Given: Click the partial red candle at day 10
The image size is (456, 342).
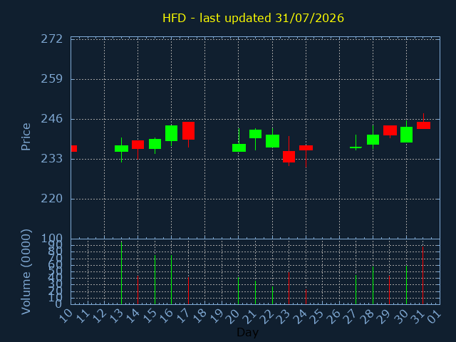Looking at the screenshot, I should (x=74, y=149).
